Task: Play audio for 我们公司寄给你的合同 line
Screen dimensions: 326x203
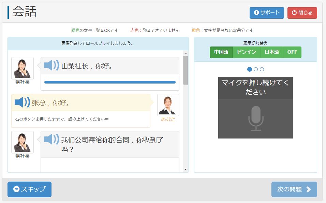Action: point(51,139)
